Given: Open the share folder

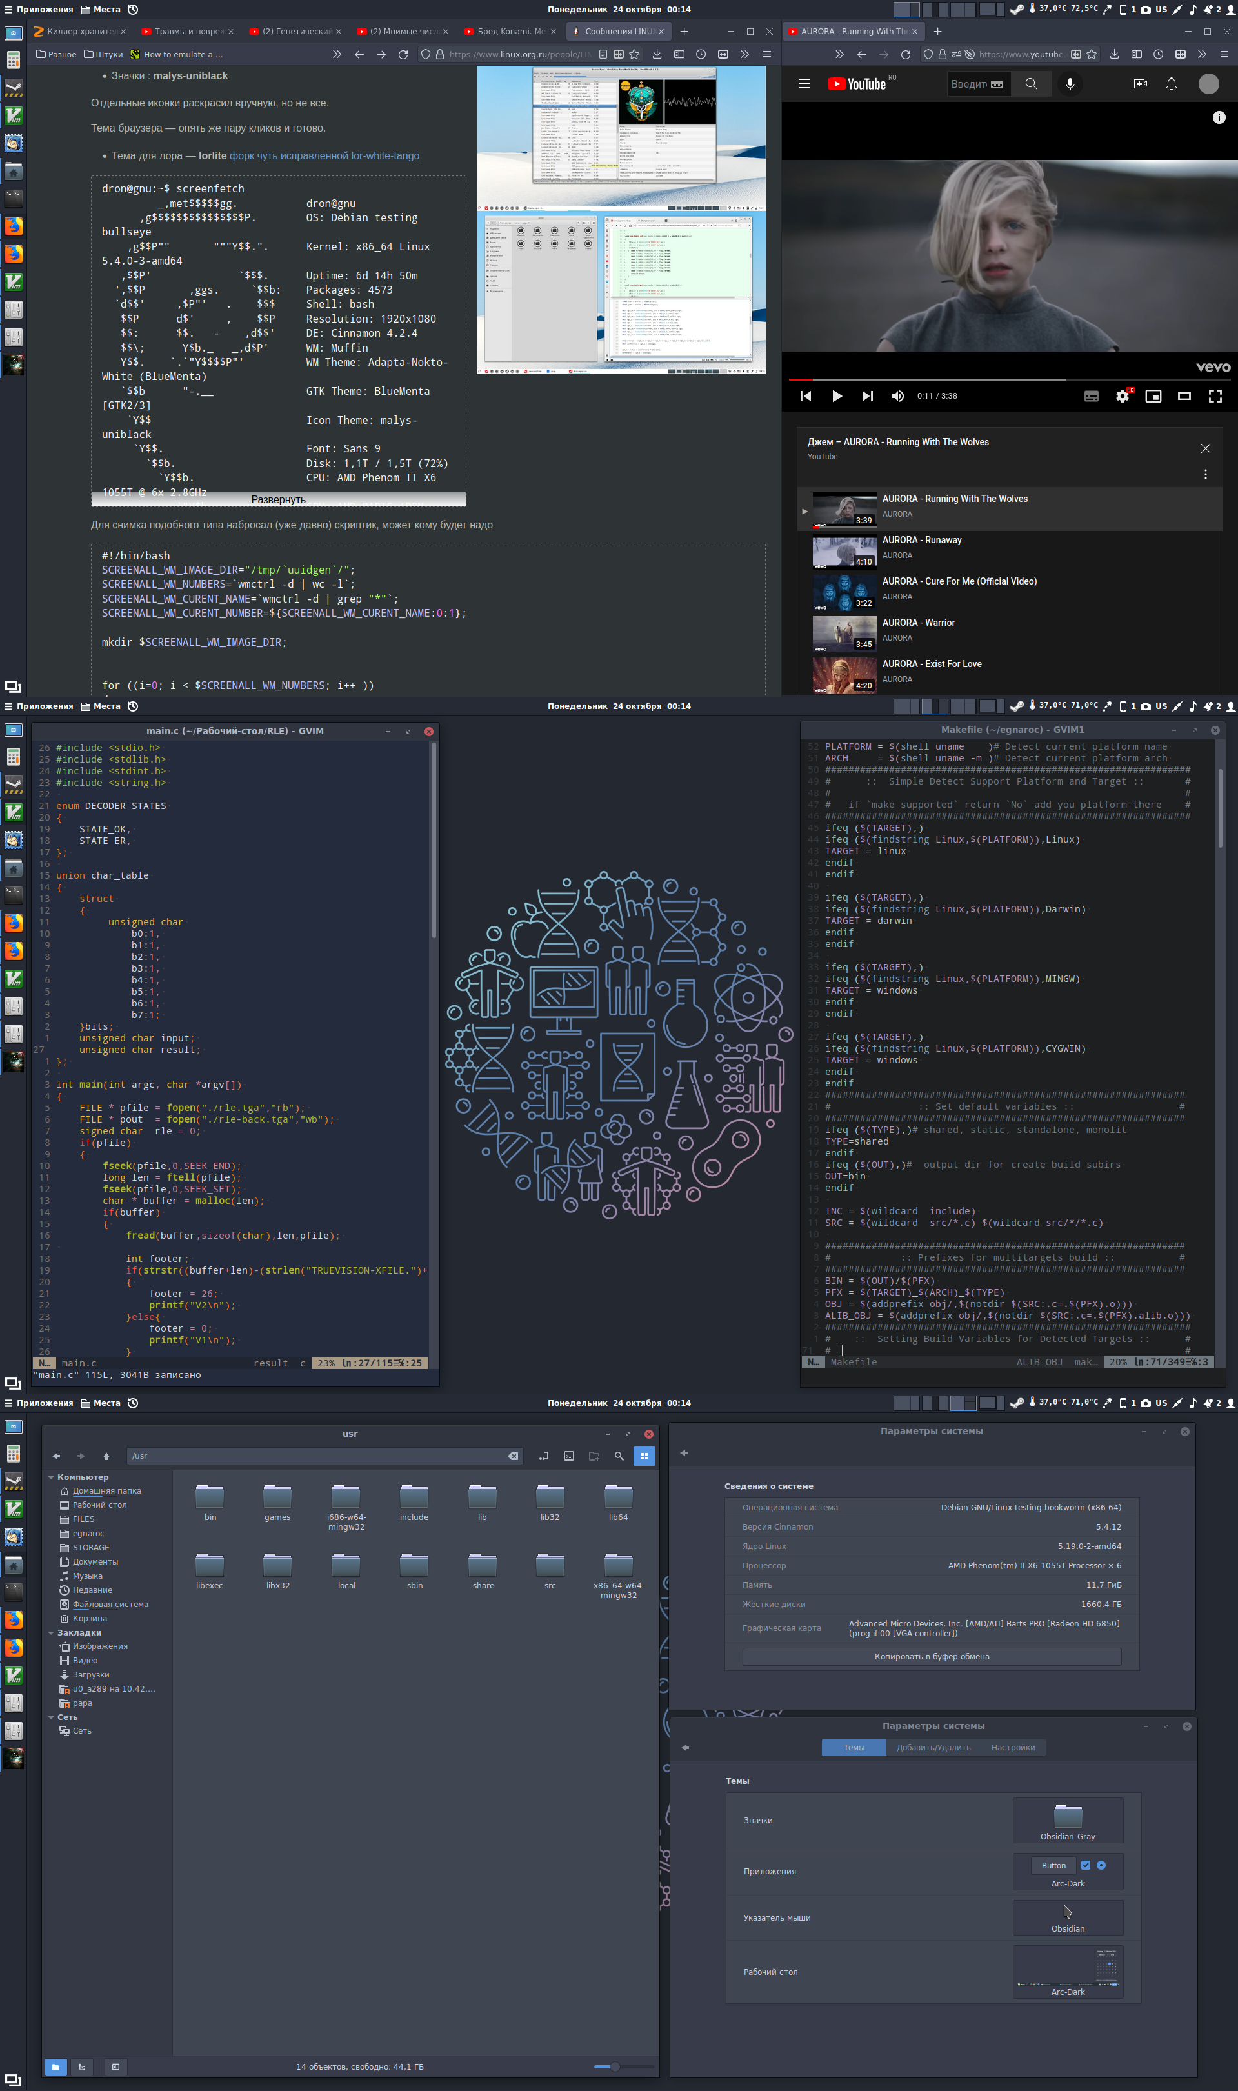Looking at the screenshot, I should (x=483, y=1572).
